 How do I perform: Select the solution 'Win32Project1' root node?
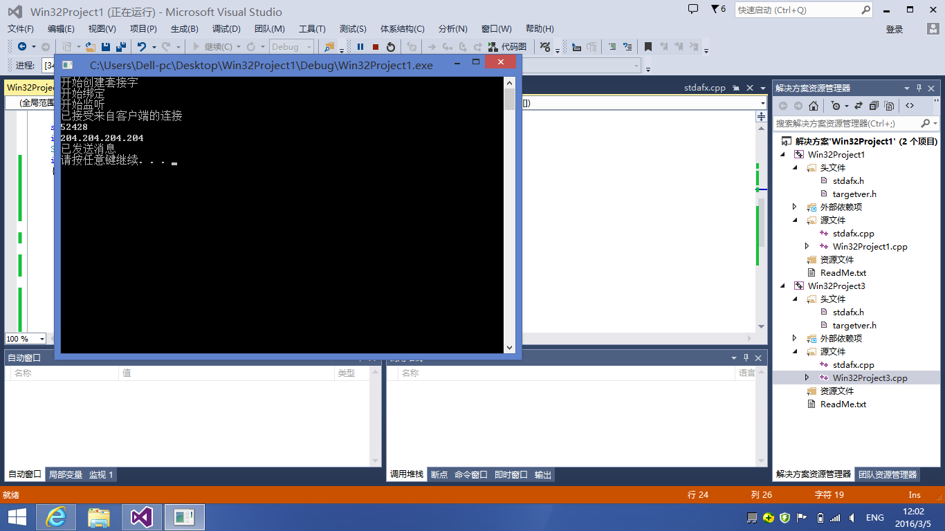866,141
